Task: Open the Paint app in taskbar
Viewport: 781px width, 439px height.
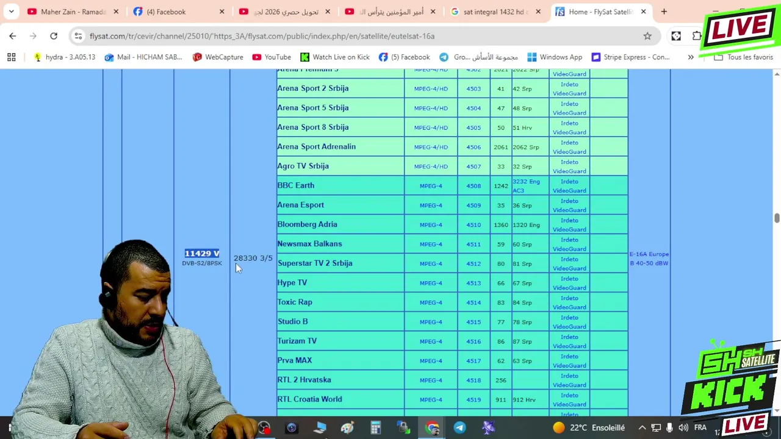Action: [348, 428]
